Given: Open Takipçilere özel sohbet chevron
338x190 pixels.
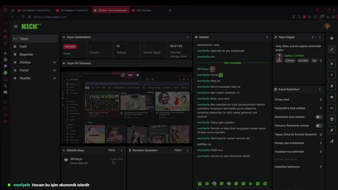Looking at the screenshot, I should pos(321,108).
